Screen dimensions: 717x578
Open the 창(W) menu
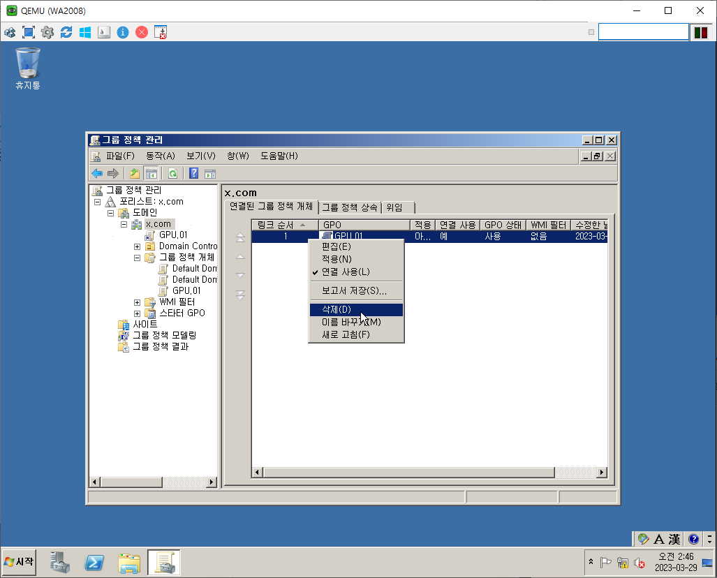238,156
